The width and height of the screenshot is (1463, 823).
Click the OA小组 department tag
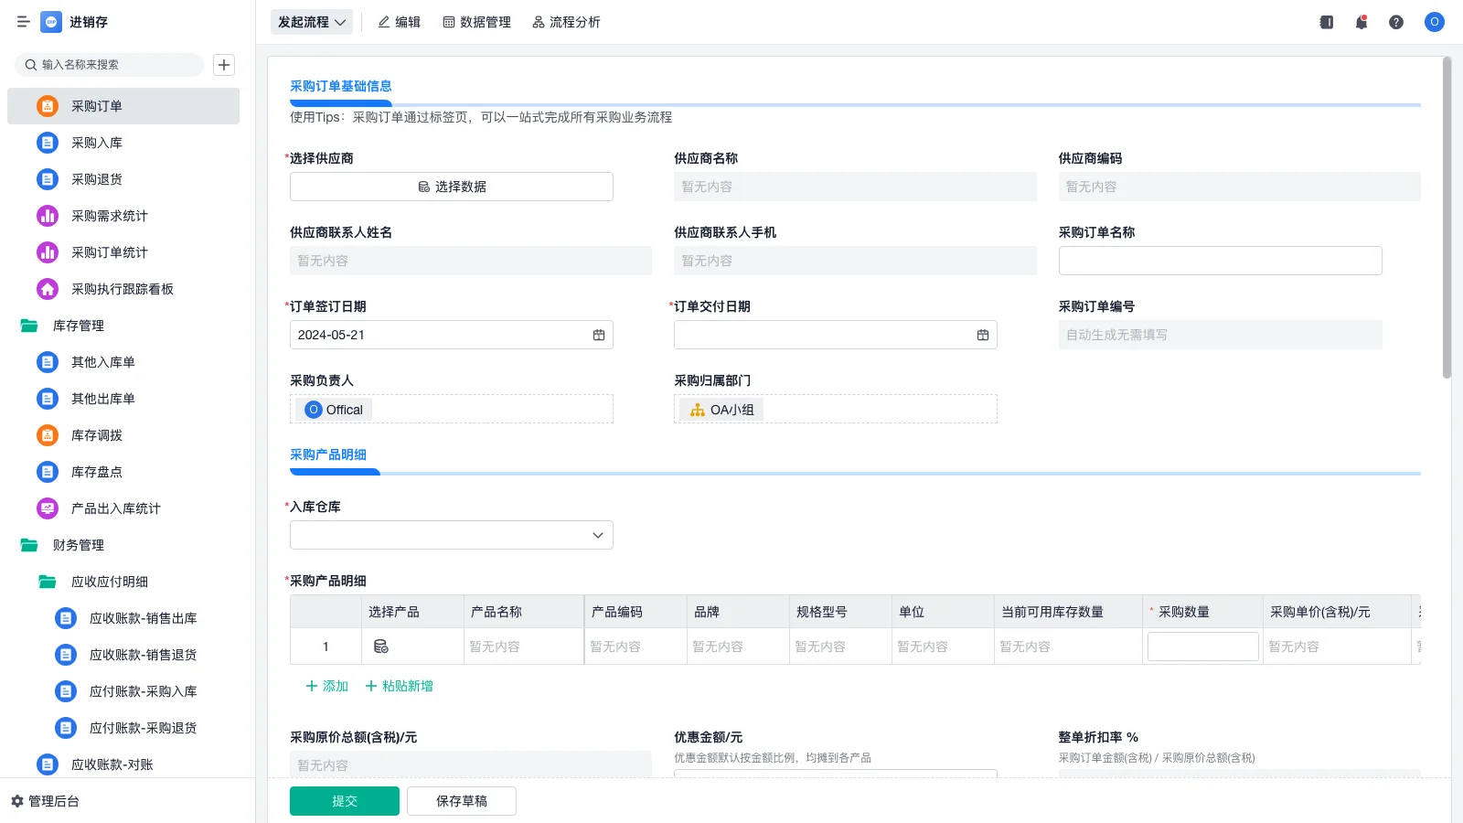point(721,410)
